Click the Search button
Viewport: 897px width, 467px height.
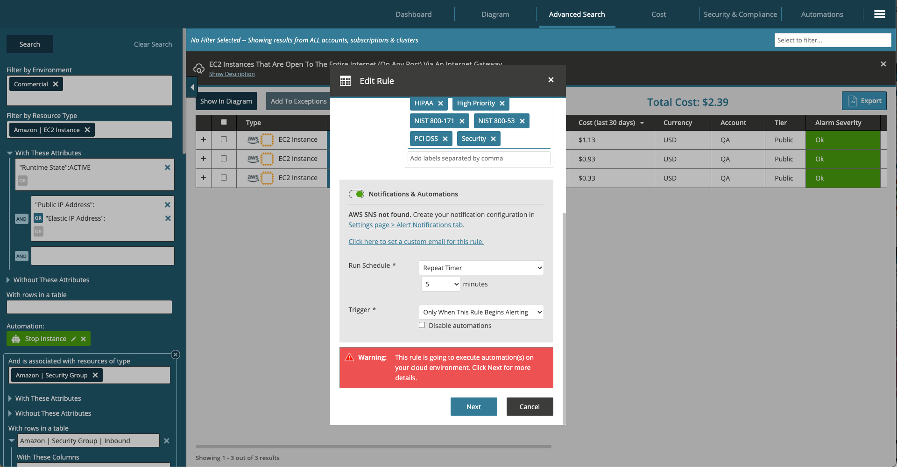tap(30, 44)
